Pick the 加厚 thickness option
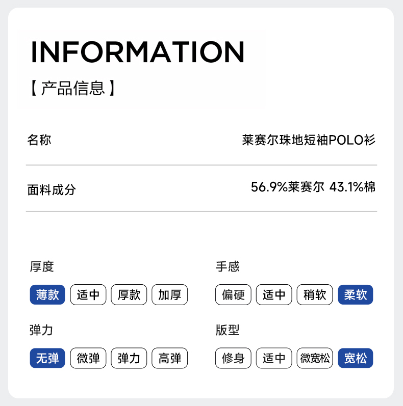403x406 pixels. click(x=170, y=295)
